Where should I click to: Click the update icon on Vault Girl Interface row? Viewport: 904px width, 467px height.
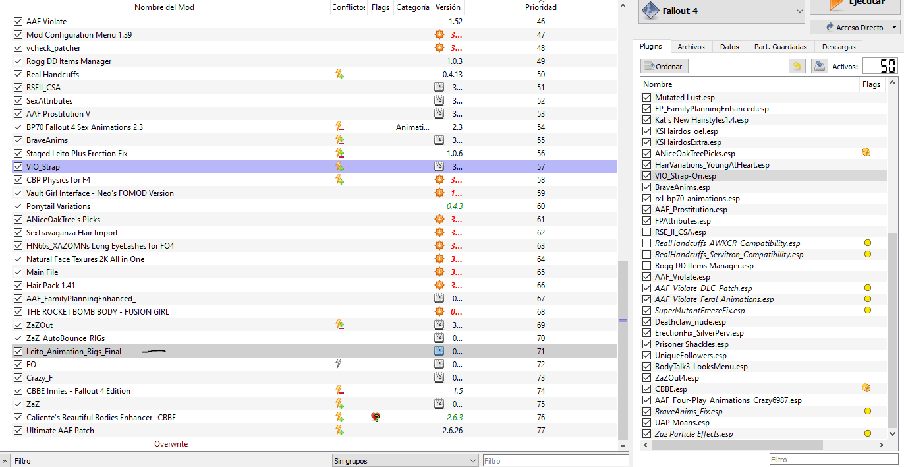[x=439, y=193]
